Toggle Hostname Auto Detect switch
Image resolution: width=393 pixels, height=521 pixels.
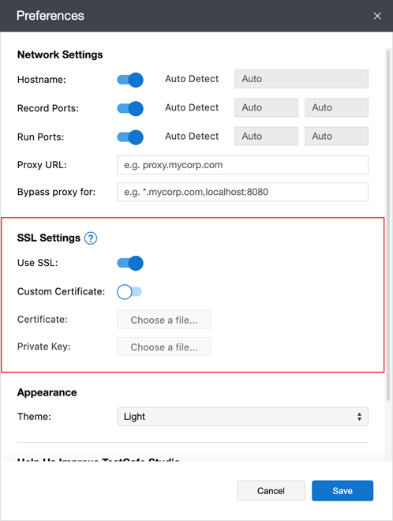pos(130,80)
